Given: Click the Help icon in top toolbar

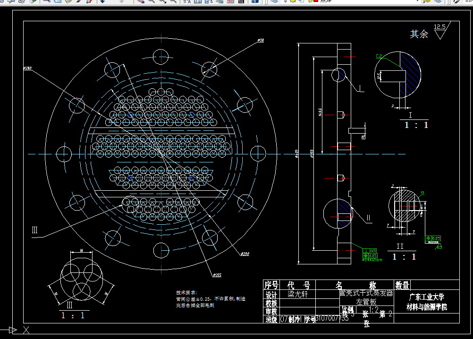Looking at the screenshot, I should click(255, 1).
